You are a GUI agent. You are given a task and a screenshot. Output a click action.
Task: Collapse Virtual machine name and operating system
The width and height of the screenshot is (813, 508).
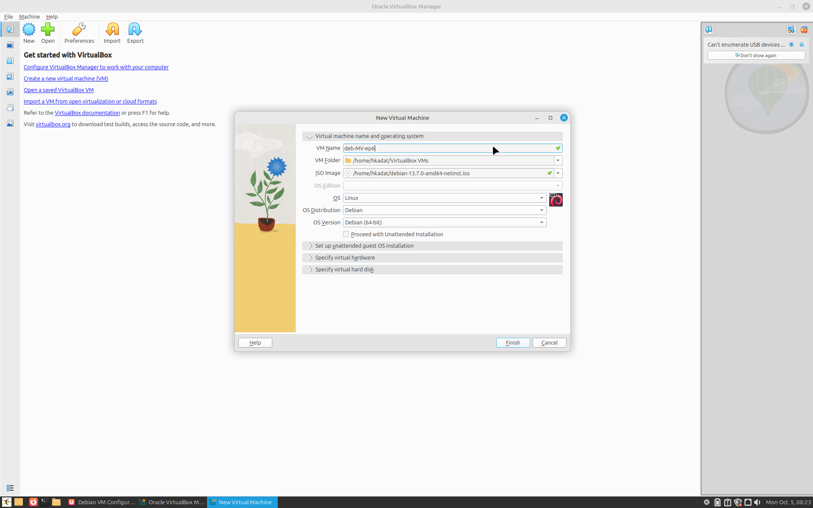[x=432, y=136]
